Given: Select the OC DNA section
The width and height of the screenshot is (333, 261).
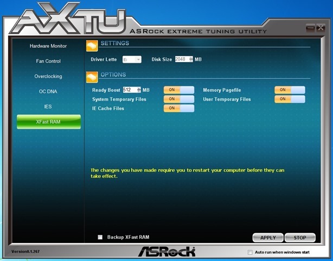Looking at the screenshot, I should coord(48,91).
